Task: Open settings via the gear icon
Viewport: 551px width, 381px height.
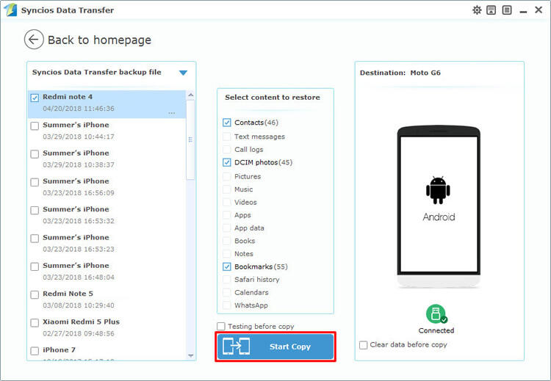Action: click(x=477, y=10)
